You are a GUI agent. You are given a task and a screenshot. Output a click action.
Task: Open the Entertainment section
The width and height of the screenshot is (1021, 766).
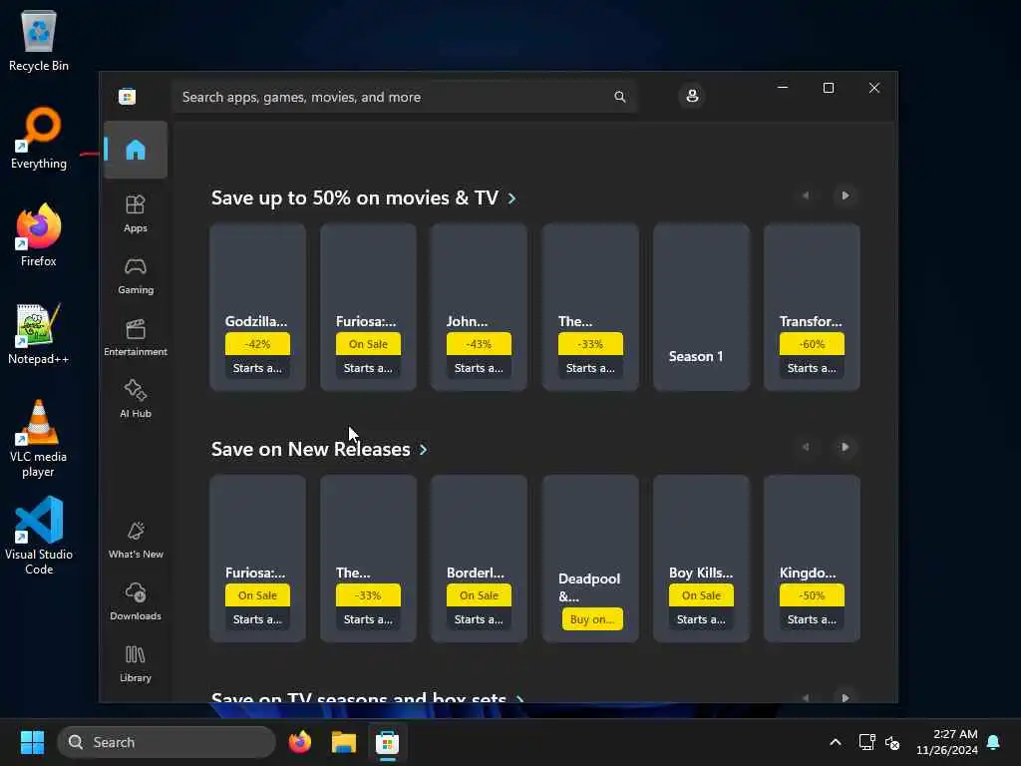136,337
